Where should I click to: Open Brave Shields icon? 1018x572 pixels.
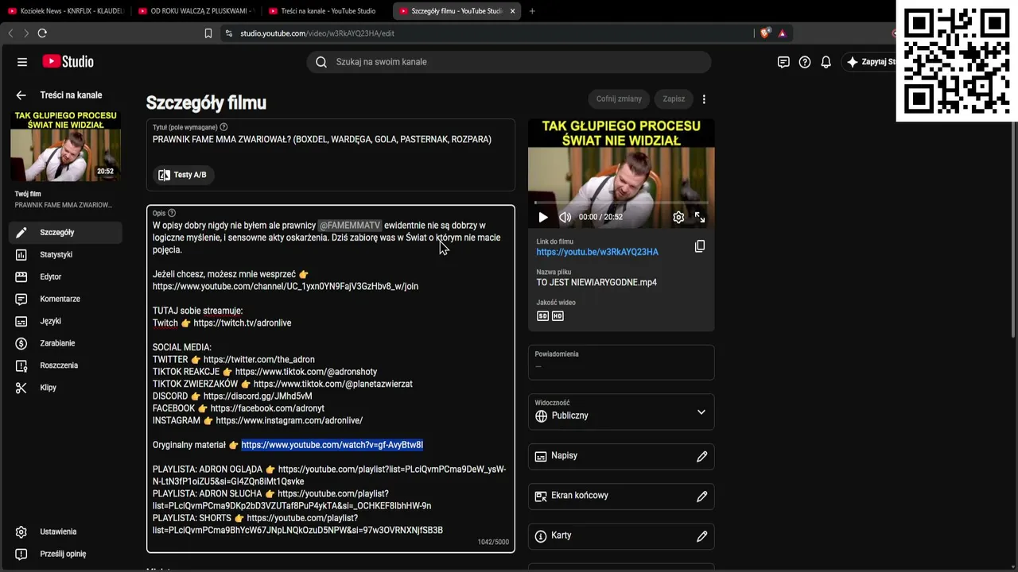tap(765, 33)
